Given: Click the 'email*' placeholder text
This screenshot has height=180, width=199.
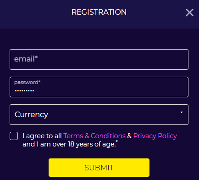Looking at the screenshot, I should [x=26, y=59].
